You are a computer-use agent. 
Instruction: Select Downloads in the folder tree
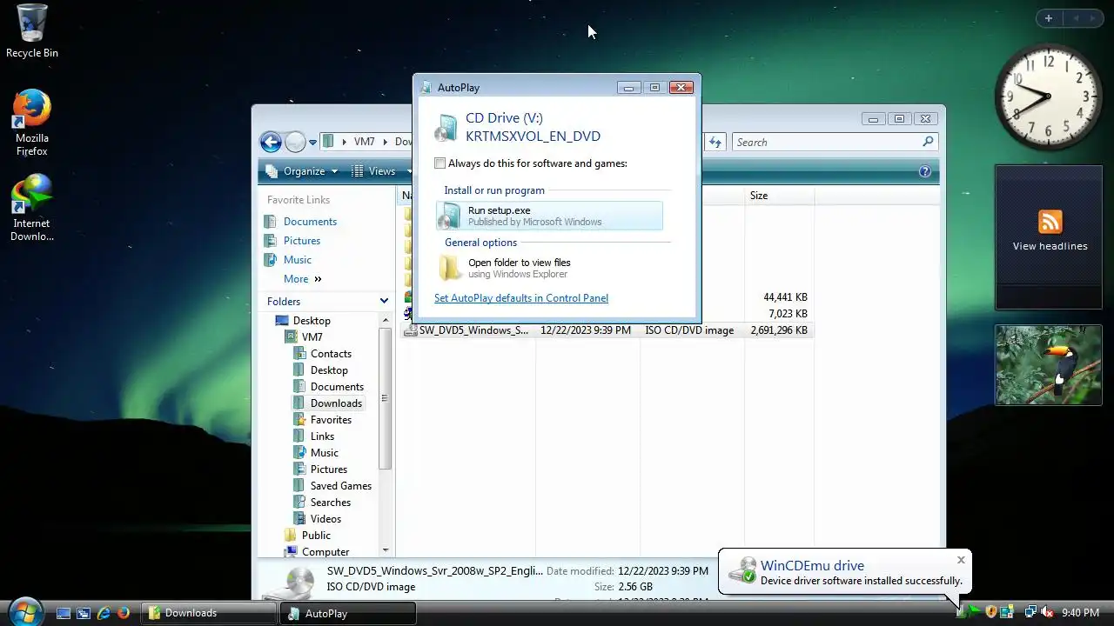pyautogui.click(x=327, y=403)
